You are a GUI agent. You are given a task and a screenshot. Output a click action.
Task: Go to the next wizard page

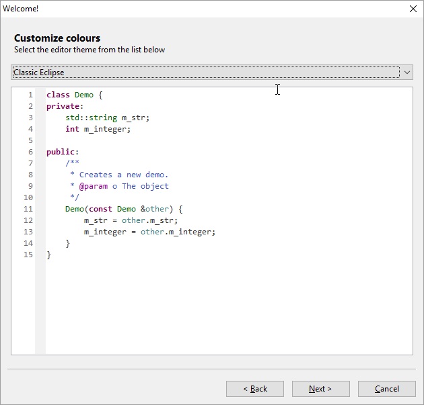321,389
